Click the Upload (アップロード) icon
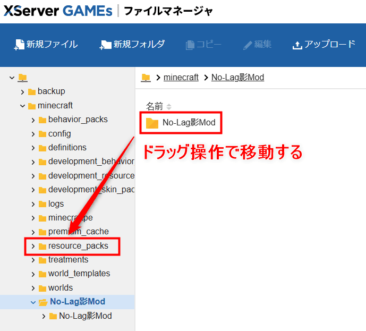This screenshot has height=331, width=366. tap(297, 45)
